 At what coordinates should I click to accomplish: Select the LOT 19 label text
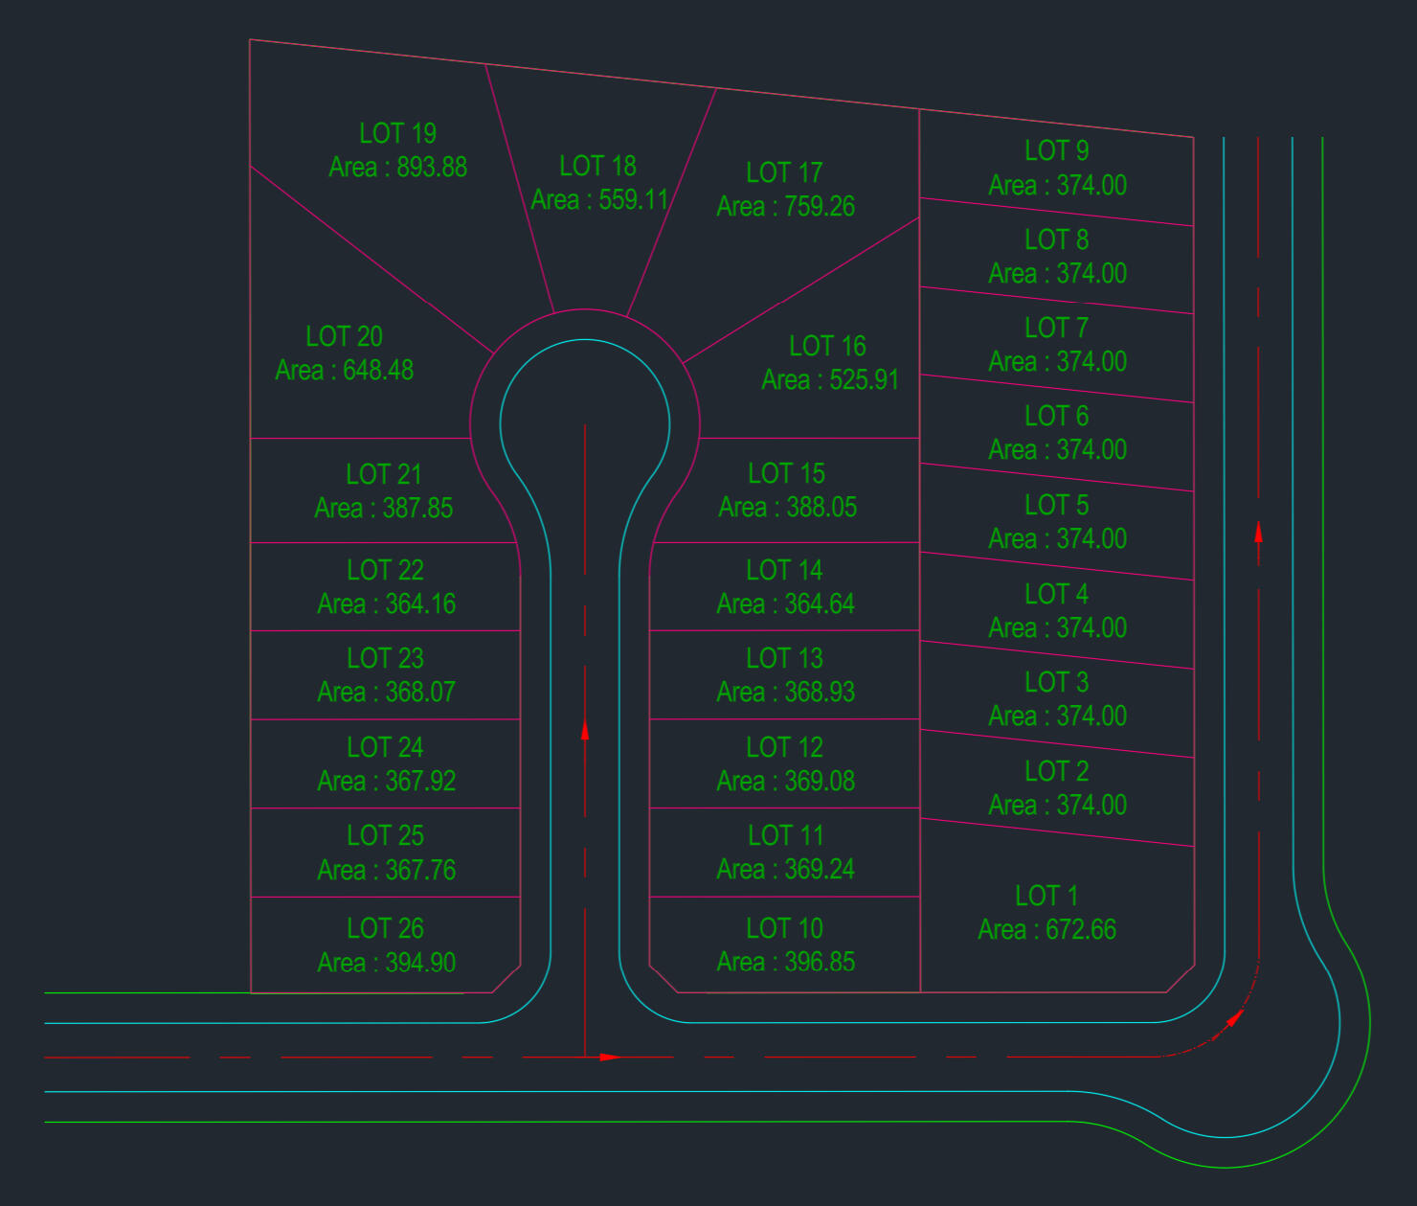pyautogui.click(x=397, y=133)
